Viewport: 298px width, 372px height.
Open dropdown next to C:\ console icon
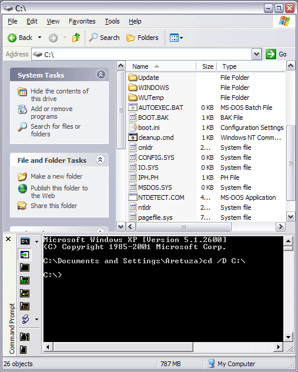point(36,242)
